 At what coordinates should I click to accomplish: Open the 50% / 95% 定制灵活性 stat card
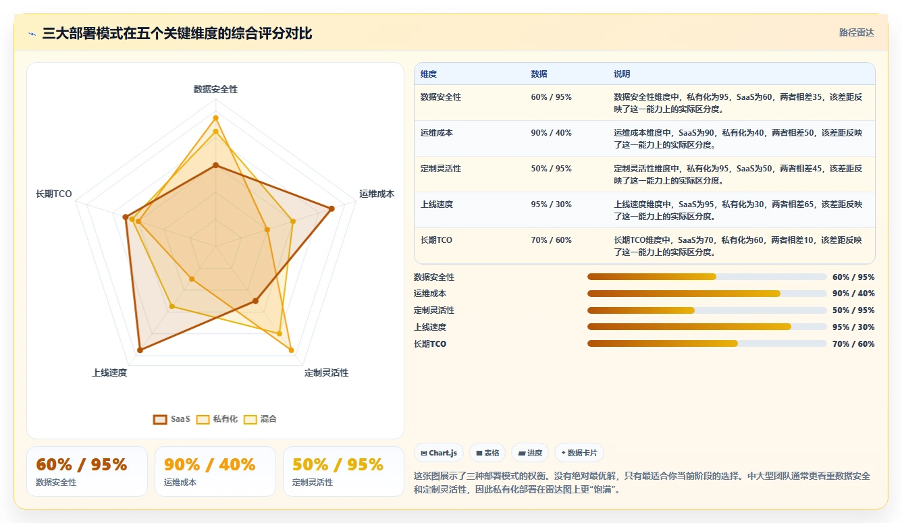(344, 472)
